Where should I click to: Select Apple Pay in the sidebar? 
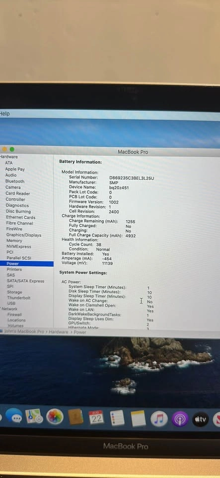[x=15, y=169]
